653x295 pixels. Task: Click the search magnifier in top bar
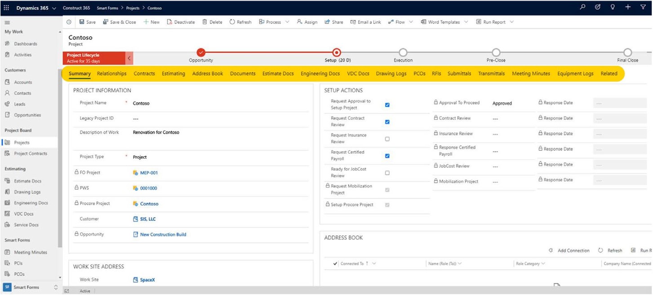click(x=583, y=7)
